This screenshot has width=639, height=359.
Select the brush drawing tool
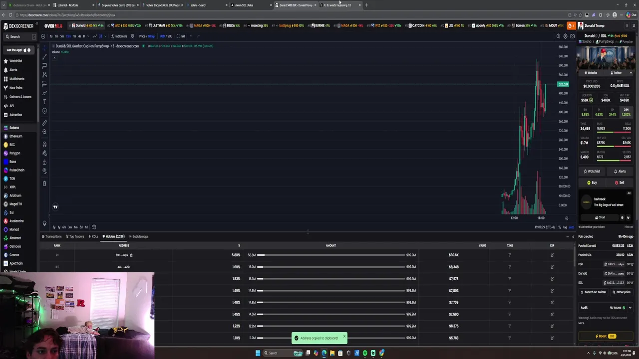coord(44,93)
